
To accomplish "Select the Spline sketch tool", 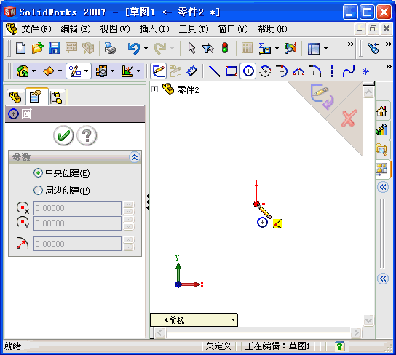I will pyautogui.click(x=349, y=71).
